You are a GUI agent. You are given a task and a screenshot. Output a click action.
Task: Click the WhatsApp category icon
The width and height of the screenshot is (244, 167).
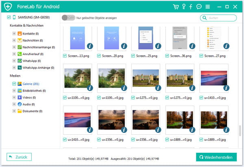pos(19,61)
